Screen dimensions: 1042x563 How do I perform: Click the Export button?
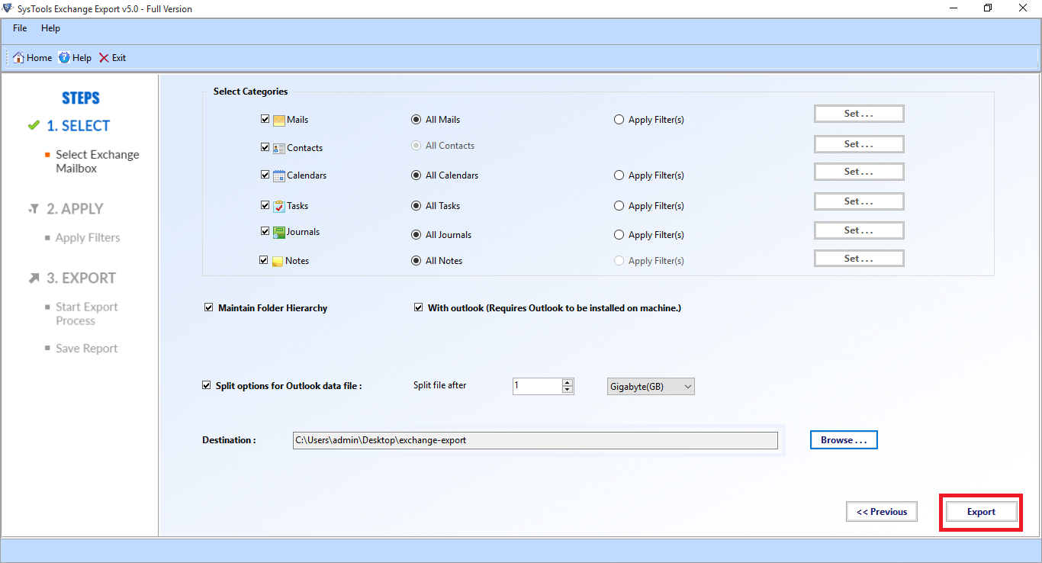coord(981,512)
